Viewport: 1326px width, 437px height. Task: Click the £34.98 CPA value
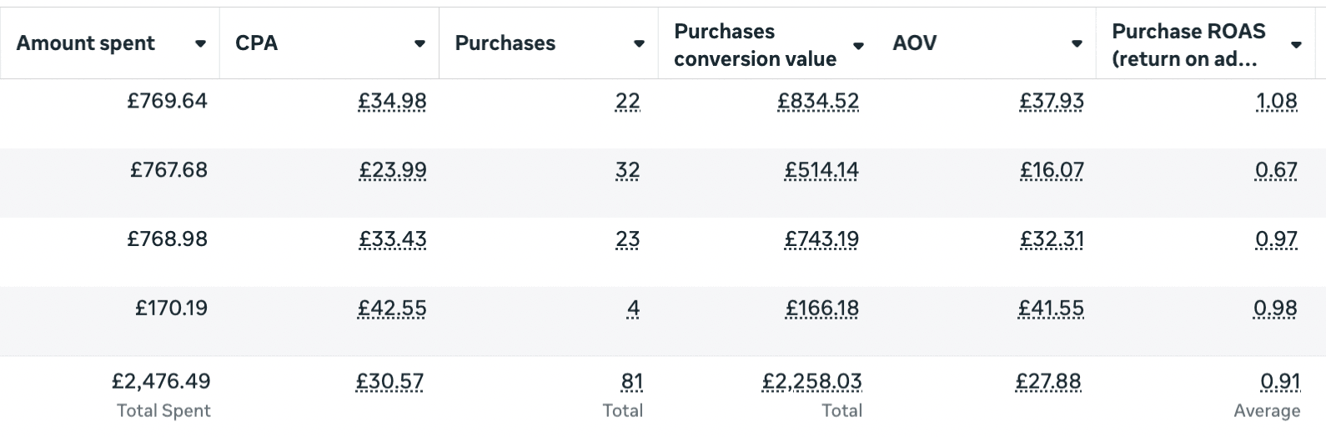392,102
